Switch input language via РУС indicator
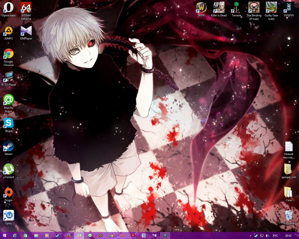The height and width of the screenshot is (239, 299). [x=275, y=236]
